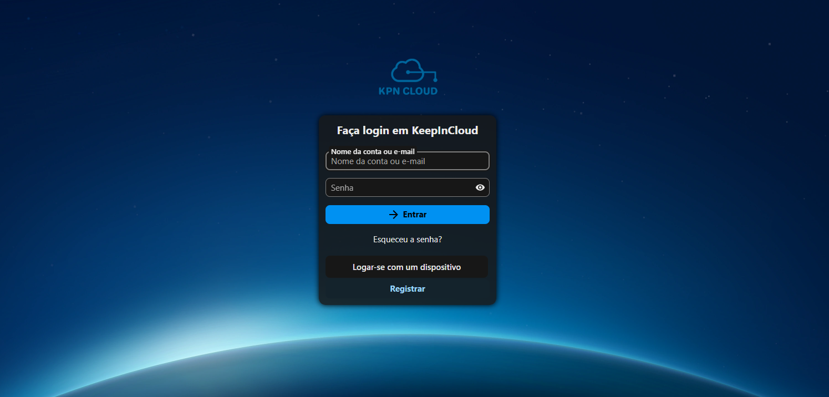Show password with the eye icon
Screen dimensions: 829x397
coord(480,187)
